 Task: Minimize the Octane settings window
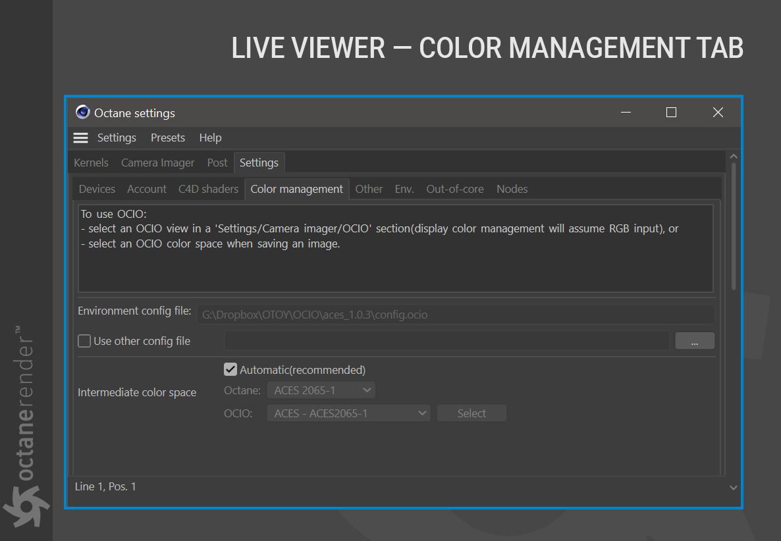point(626,113)
